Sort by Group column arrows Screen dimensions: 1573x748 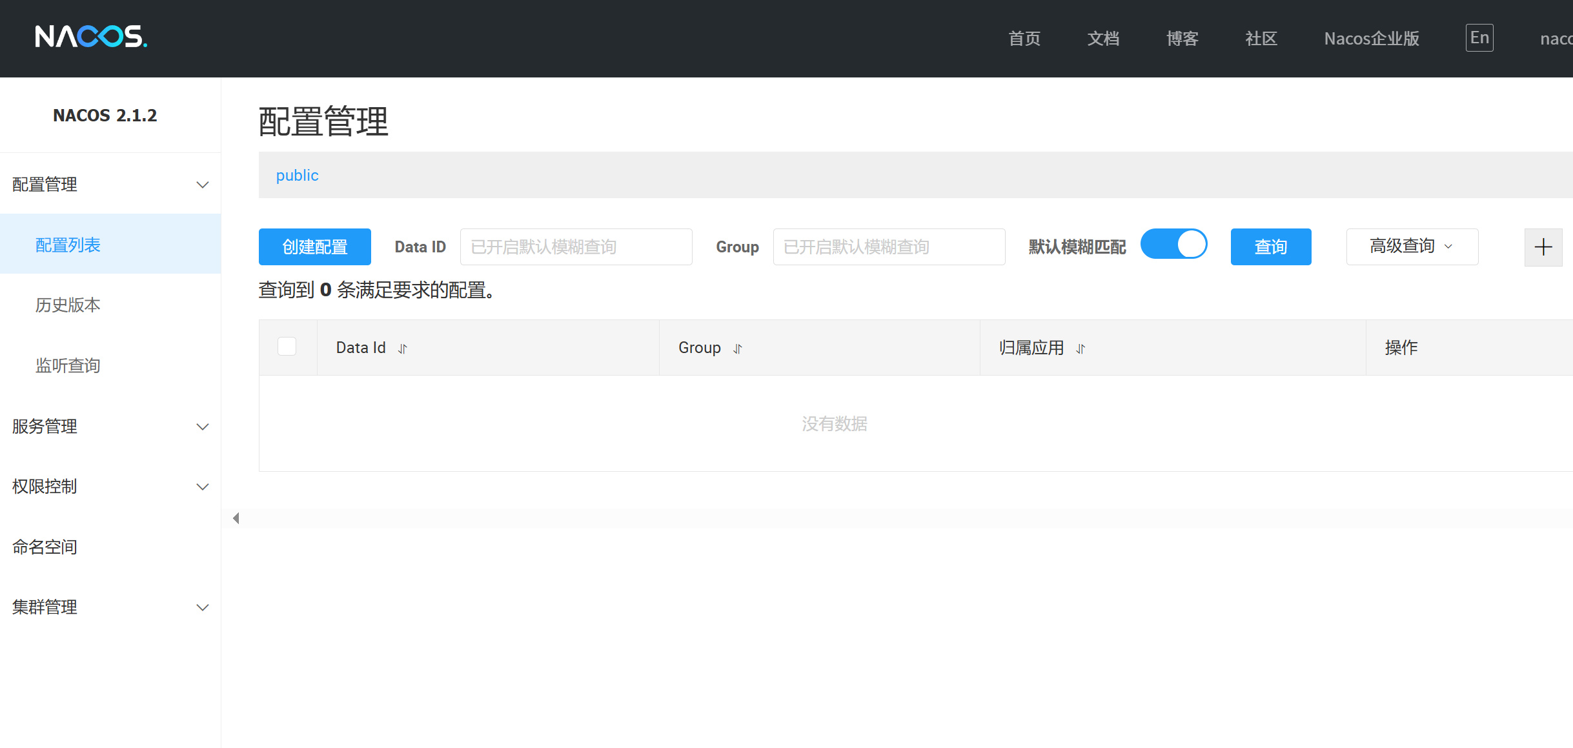[738, 349]
